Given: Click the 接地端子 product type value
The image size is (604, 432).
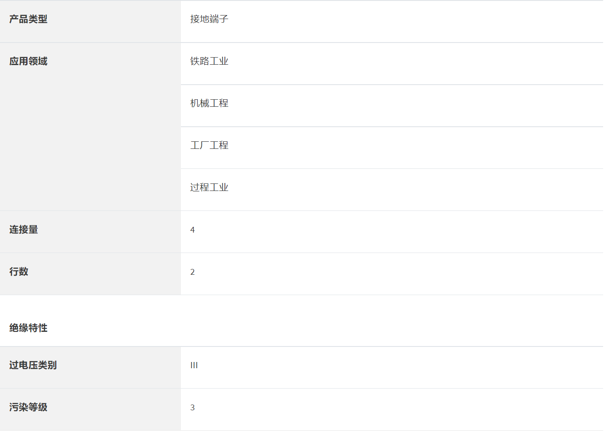Looking at the screenshot, I should (x=209, y=19).
